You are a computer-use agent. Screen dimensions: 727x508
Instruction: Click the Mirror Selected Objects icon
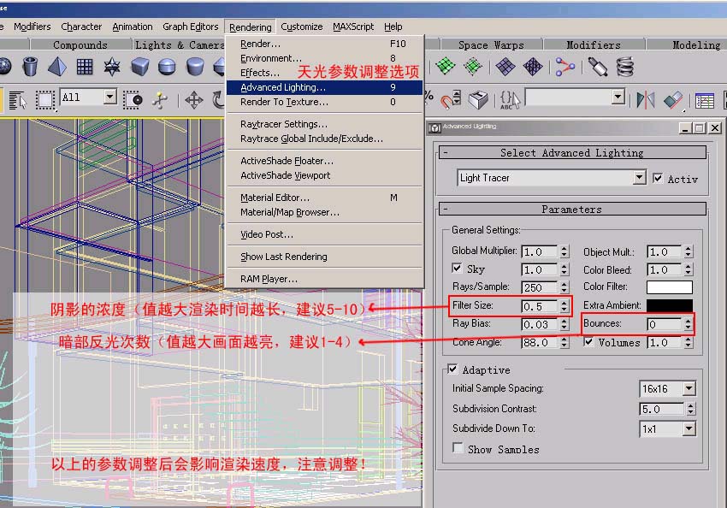645,100
